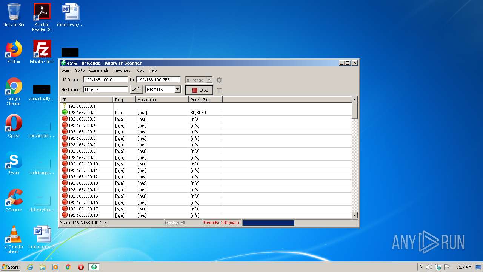Screen dimensions: 483x272
Task: Sort by the IP column header
Action: (x=87, y=100)
